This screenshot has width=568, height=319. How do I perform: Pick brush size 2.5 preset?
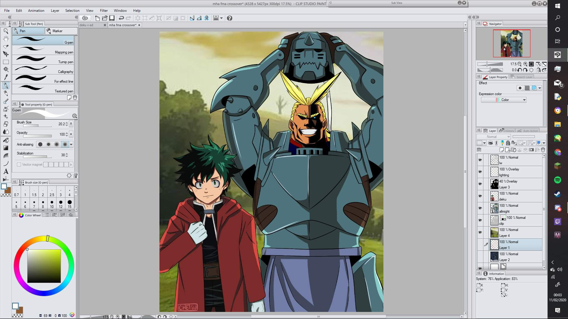pos(52,192)
